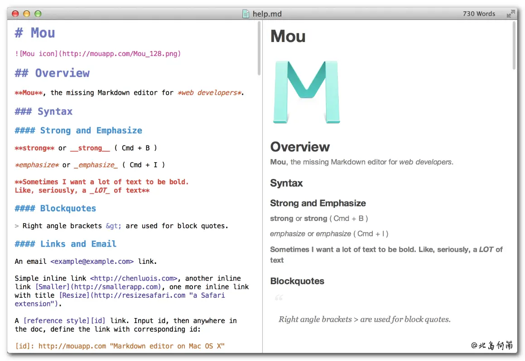Click the yellow minimize window button

pyautogui.click(x=26, y=14)
